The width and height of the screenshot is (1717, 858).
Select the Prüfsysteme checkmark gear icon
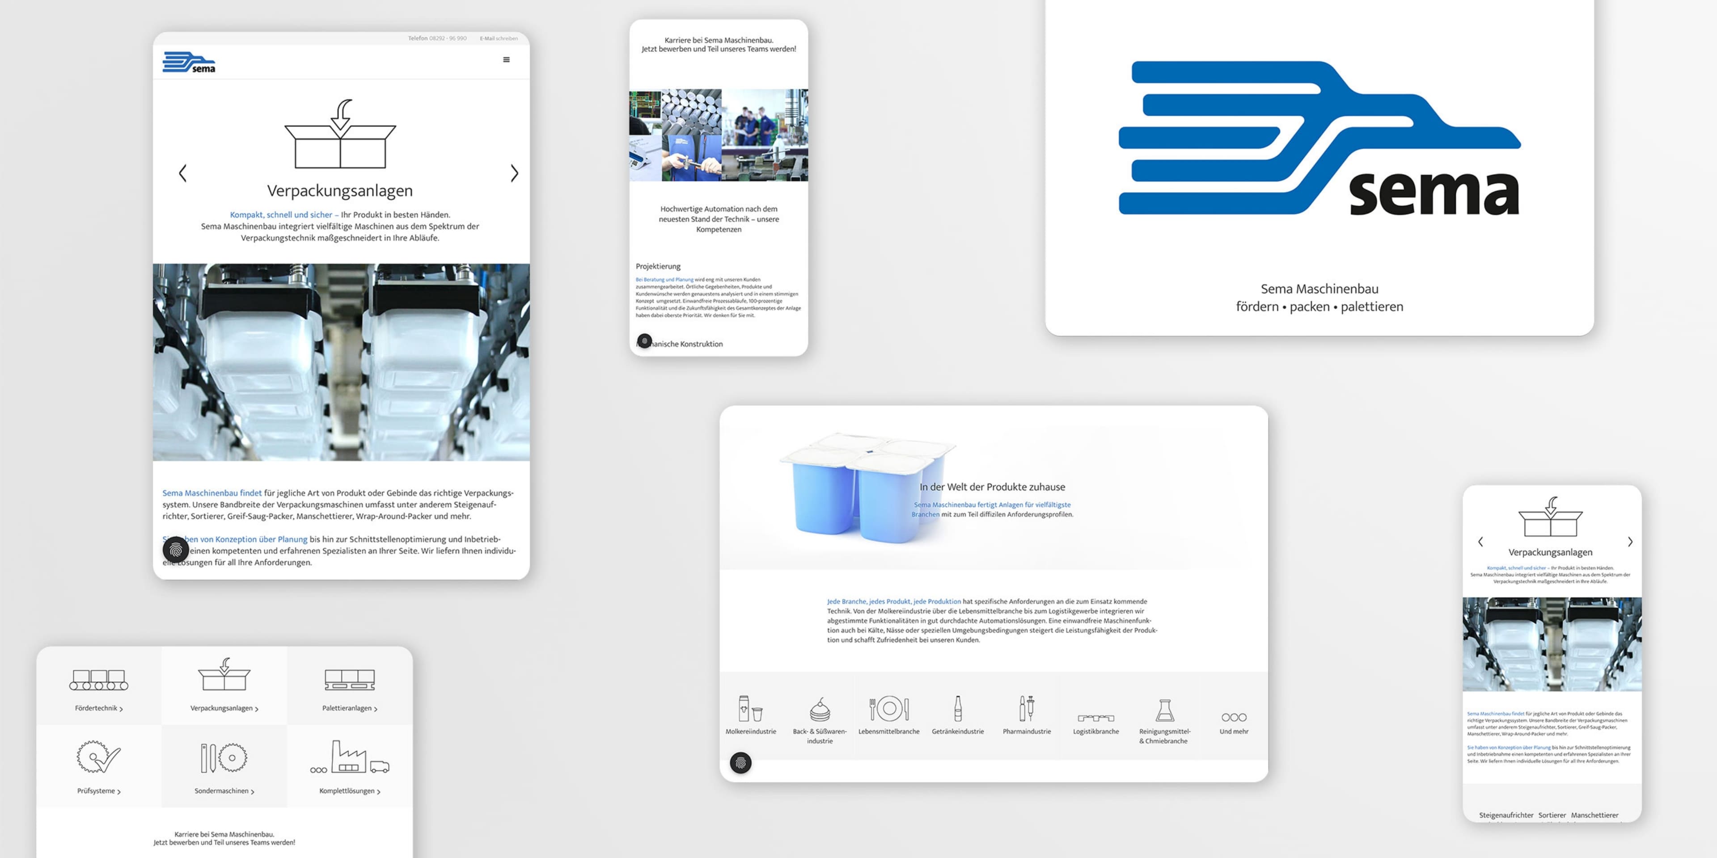click(x=98, y=757)
